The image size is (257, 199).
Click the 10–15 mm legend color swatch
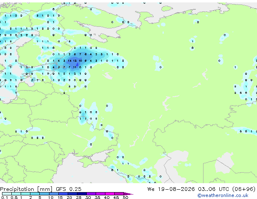(x=54, y=194)
